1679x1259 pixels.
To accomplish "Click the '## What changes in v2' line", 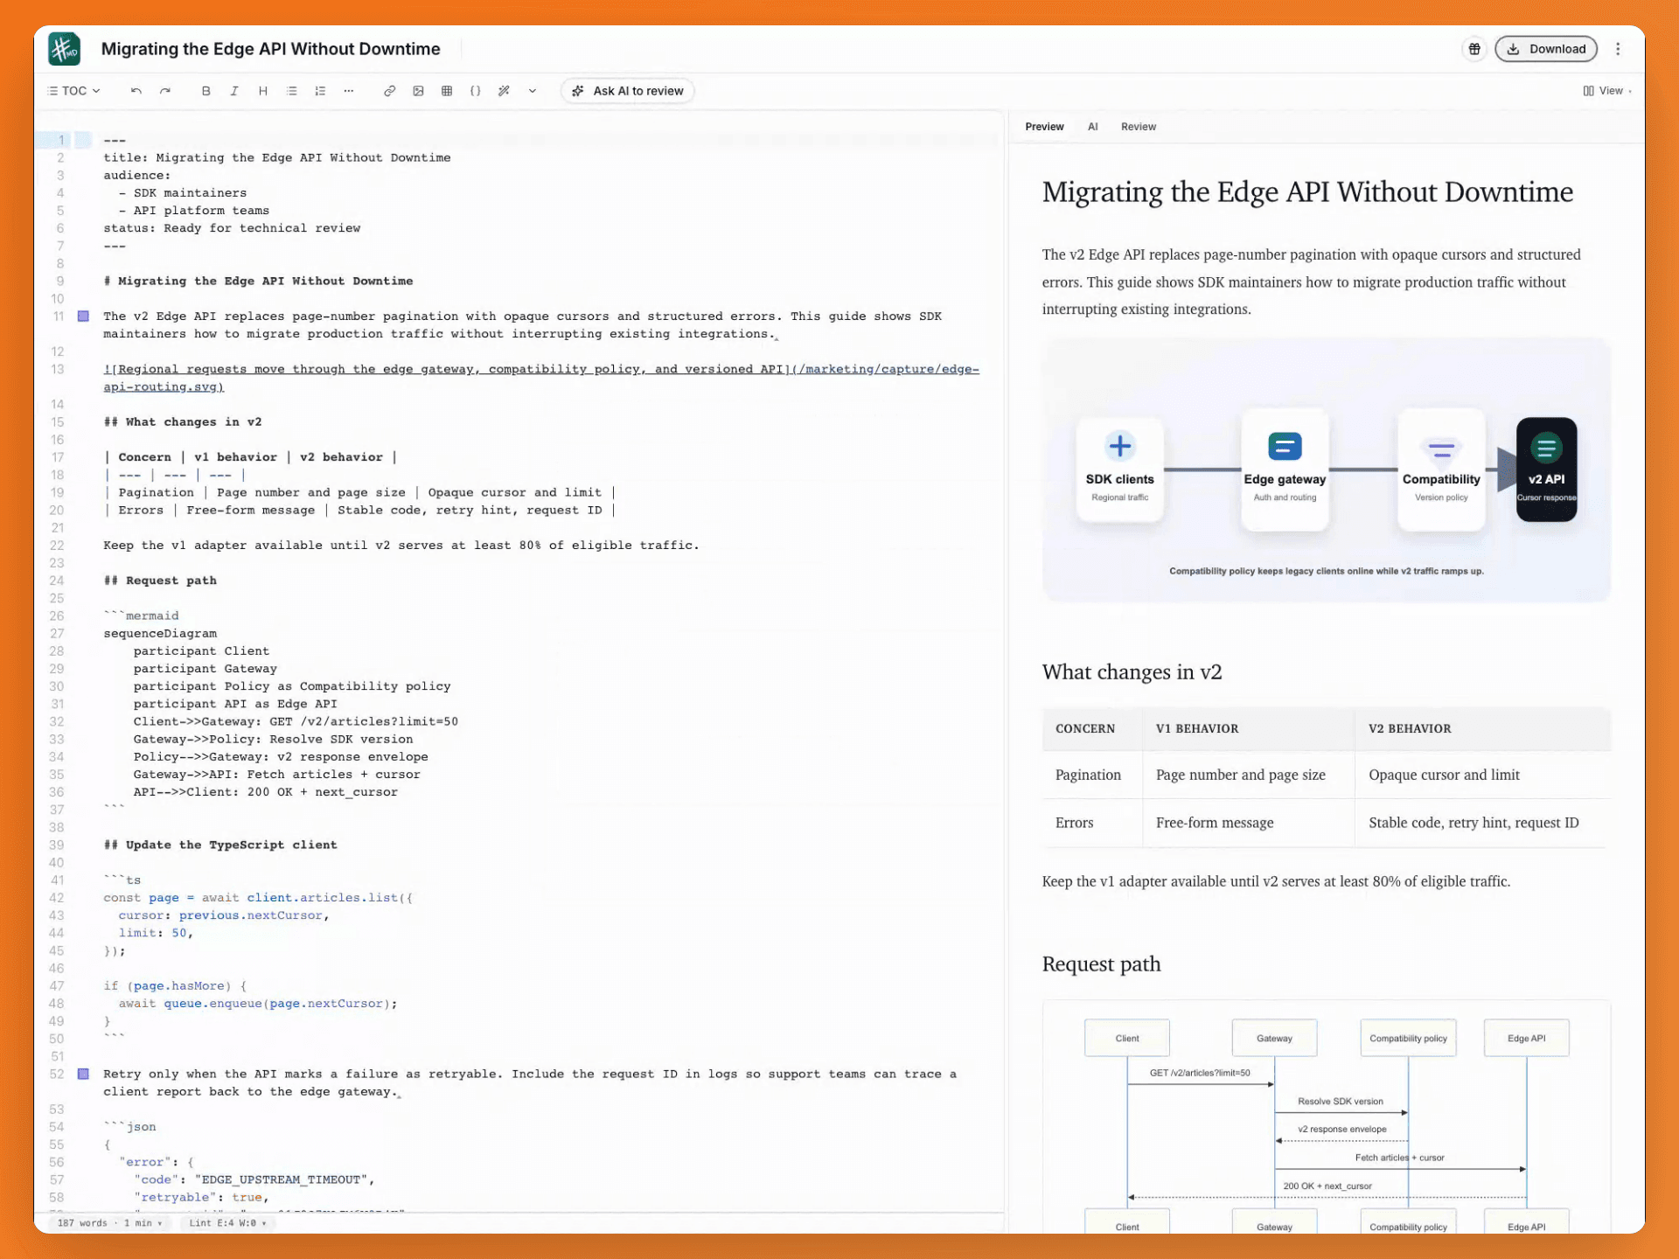I will point(183,422).
